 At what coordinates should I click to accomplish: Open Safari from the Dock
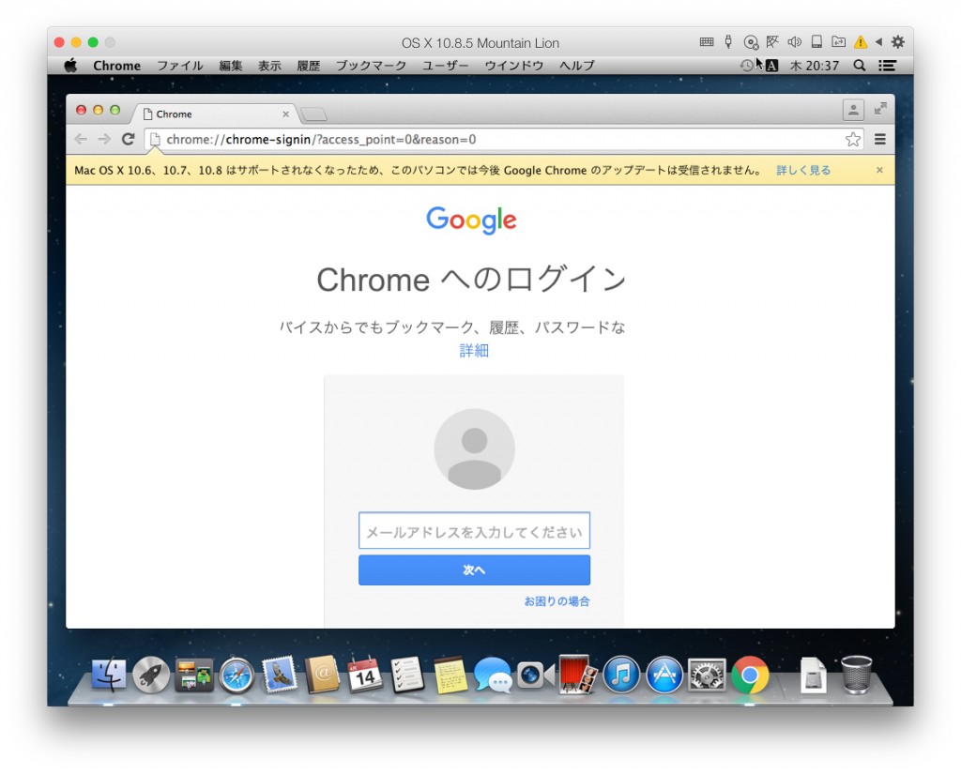(236, 675)
